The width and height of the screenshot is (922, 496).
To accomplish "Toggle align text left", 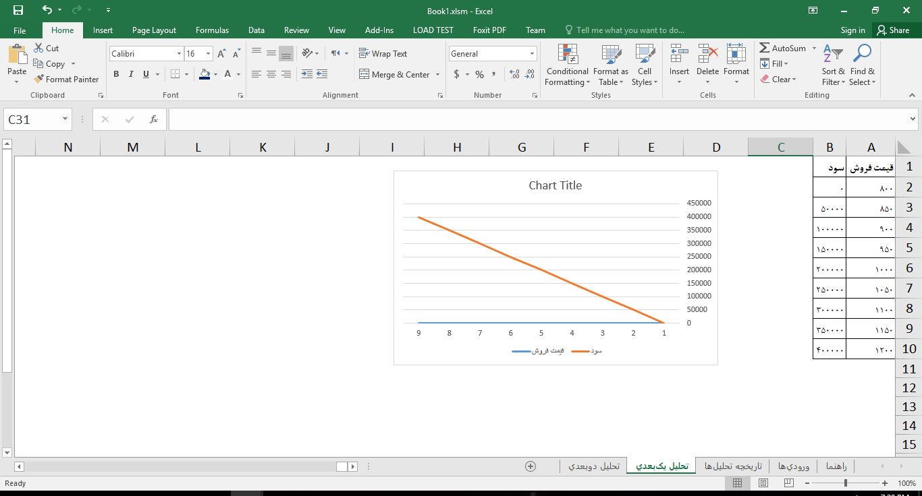I will tap(256, 74).
